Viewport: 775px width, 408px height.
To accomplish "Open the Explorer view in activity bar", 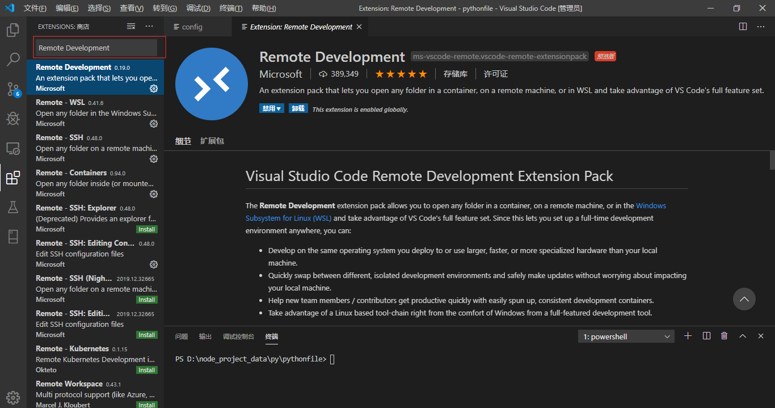I will click(x=13, y=30).
